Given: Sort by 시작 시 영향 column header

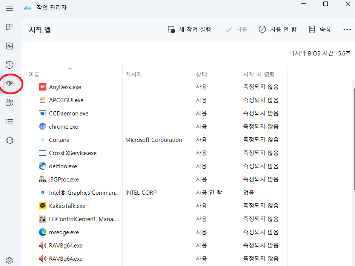Looking at the screenshot, I should [x=259, y=74].
